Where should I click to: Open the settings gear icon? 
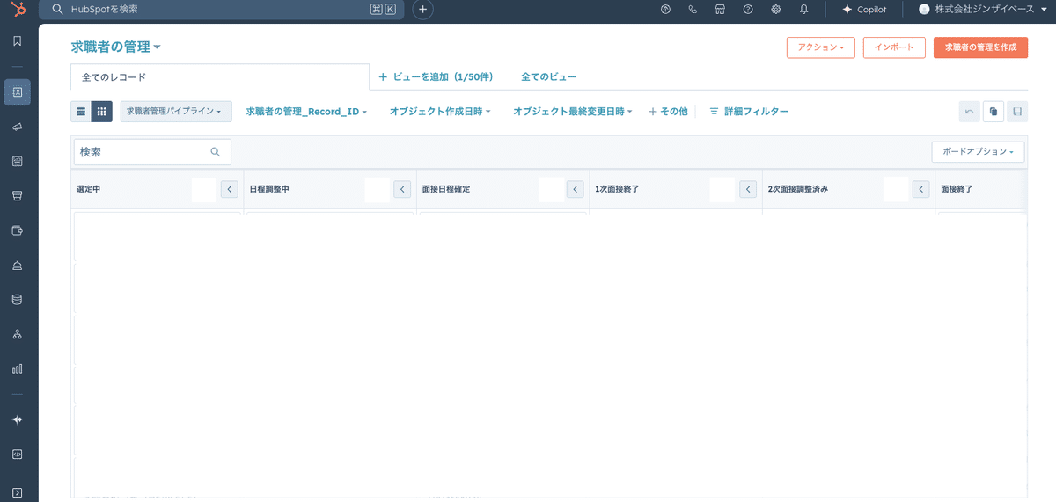pyautogui.click(x=775, y=10)
